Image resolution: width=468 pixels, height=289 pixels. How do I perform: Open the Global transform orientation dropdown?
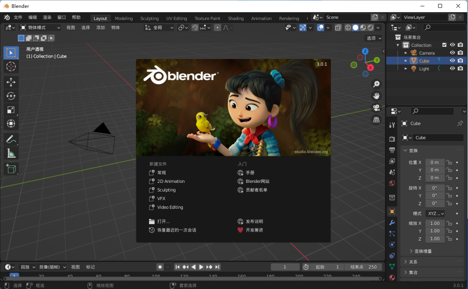click(159, 27)
